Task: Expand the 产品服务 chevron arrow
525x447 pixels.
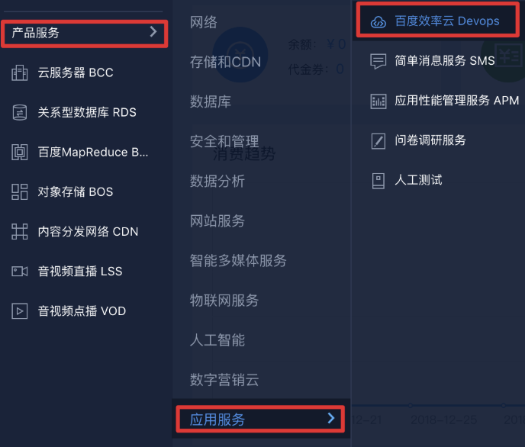Action: [153, 31]
